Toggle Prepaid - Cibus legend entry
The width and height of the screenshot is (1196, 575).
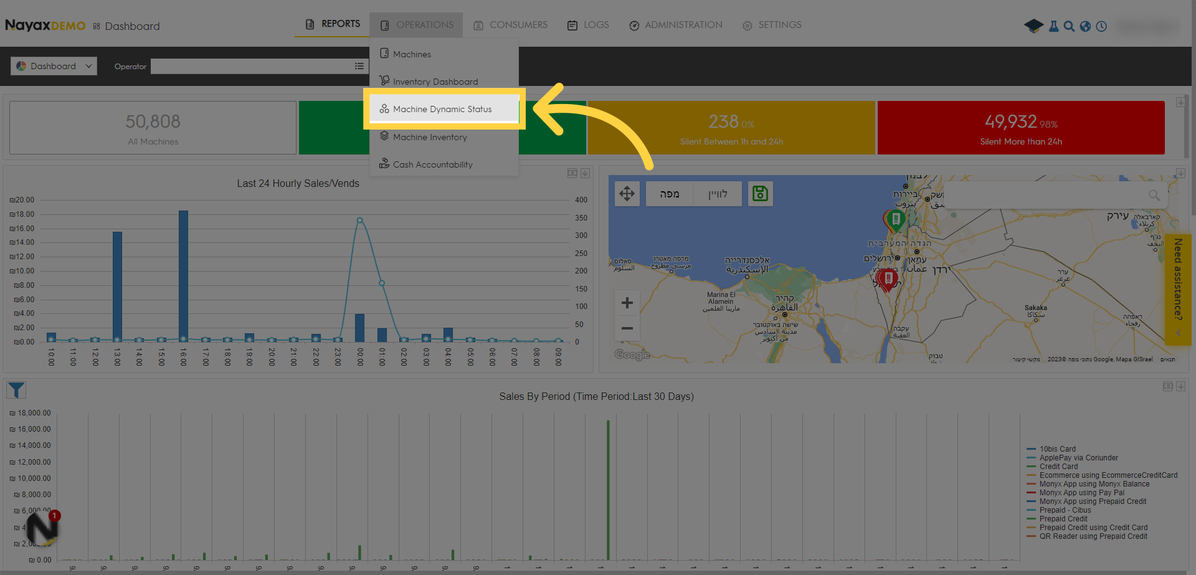pos(1059,510)
